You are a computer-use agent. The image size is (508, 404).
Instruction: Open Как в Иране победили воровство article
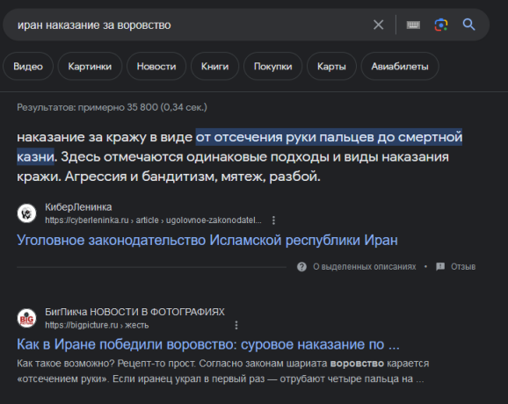(x=208, y=344)
